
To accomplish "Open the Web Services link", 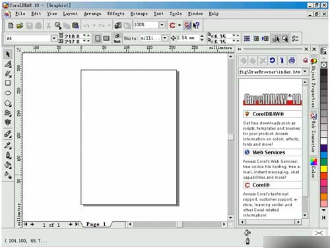I will 269,152.
